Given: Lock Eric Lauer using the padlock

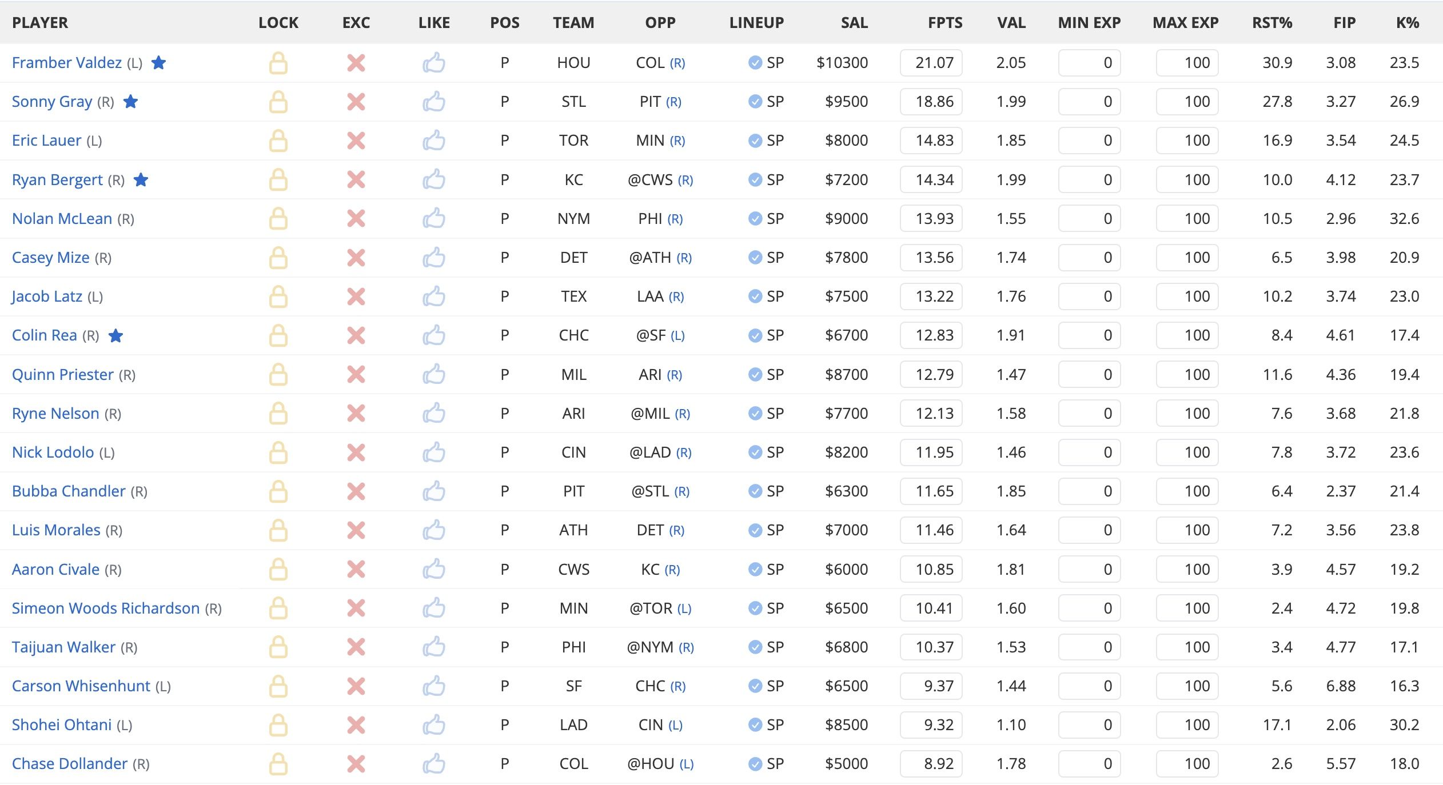Looking at the screenshot, I should click(278, 141).
